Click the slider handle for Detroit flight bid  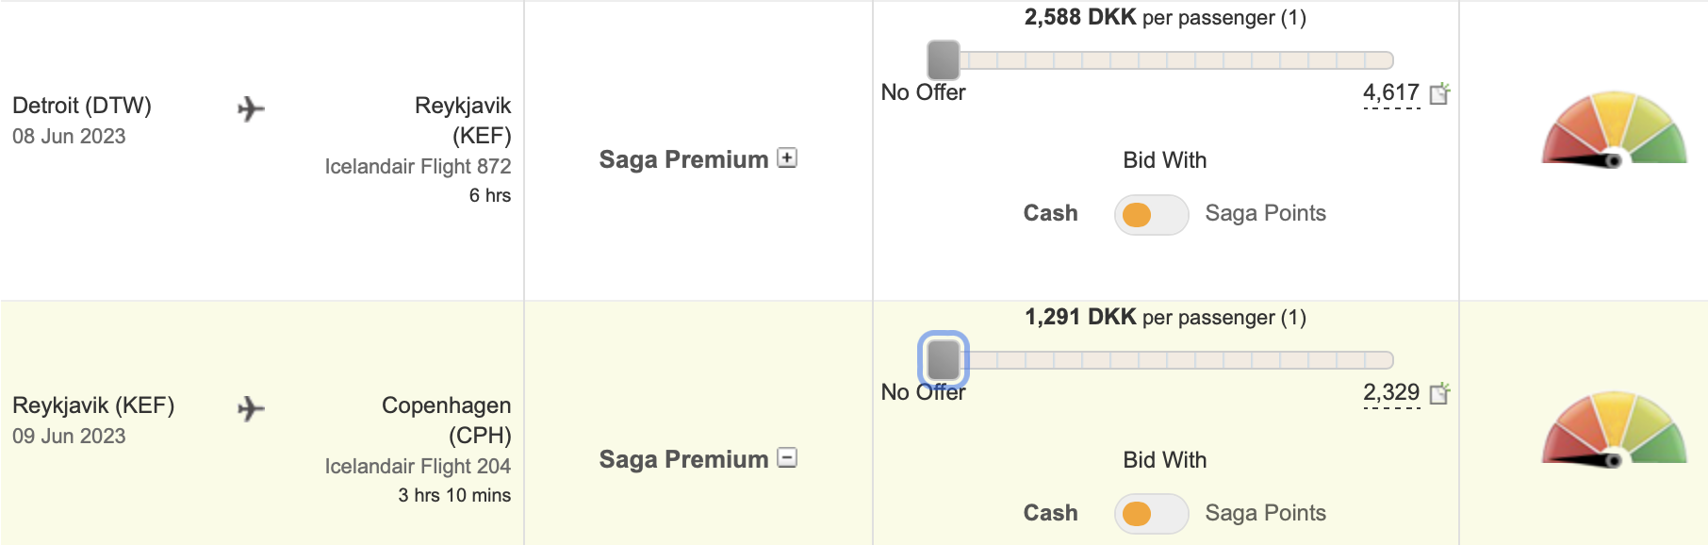point(944,60)
